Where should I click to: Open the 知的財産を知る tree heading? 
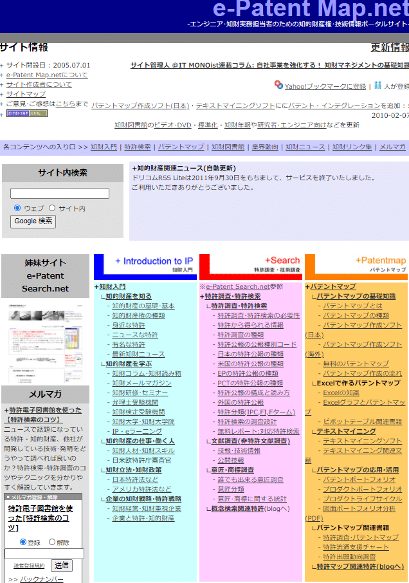(129, 296)
